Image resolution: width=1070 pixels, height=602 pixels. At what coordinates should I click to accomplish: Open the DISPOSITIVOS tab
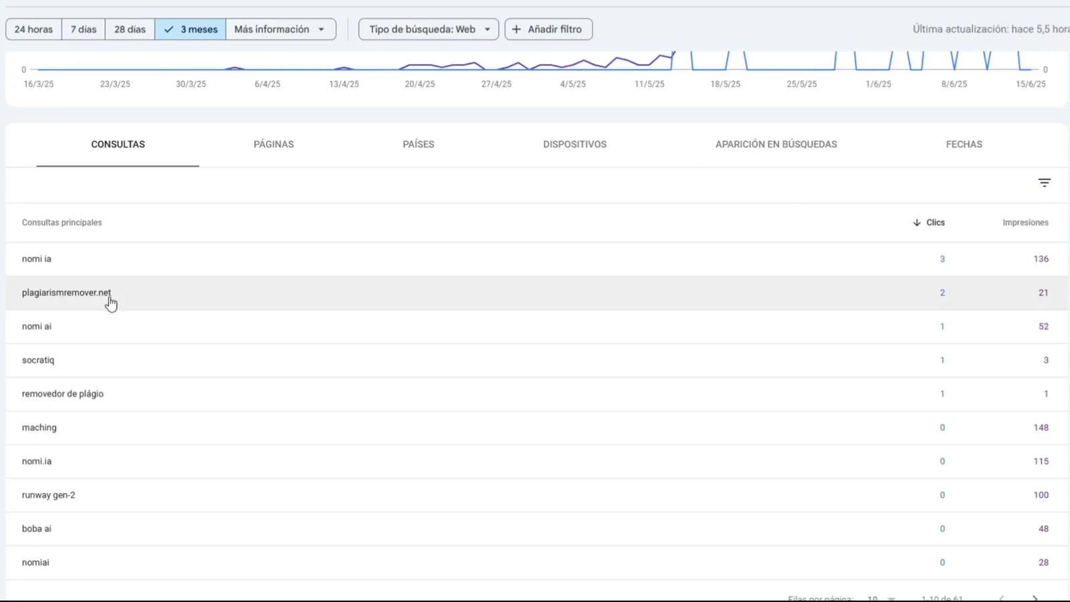(x=574, y=144)
